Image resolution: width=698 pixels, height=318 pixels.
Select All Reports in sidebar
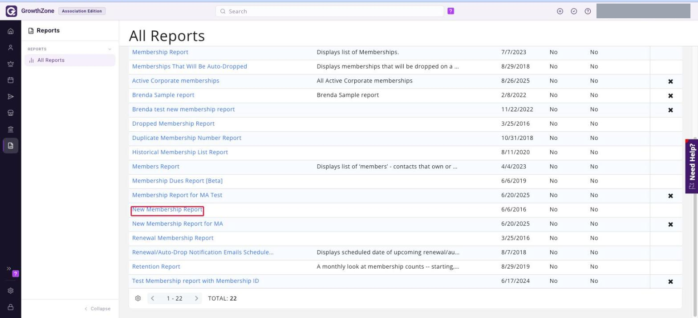tap(70, 60)
